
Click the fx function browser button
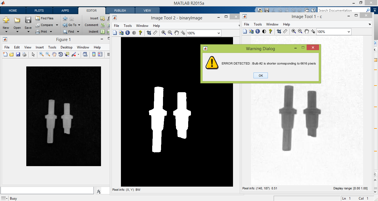pyautogui.click(x=99, y=191)
